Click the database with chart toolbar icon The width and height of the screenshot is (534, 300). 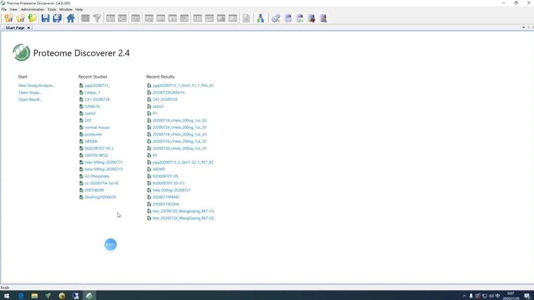click(x=300, y=18)
